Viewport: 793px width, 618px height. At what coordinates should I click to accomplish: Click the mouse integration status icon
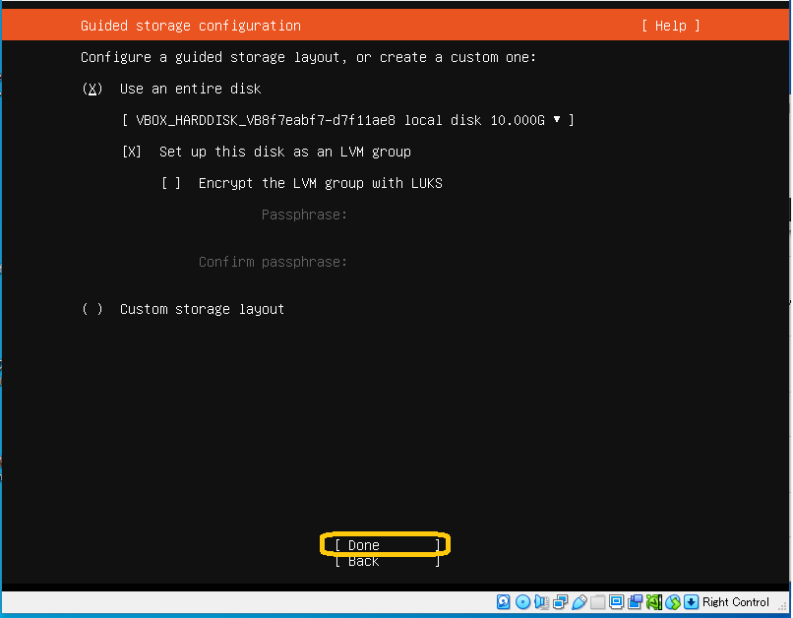click(x=673, y=602)
